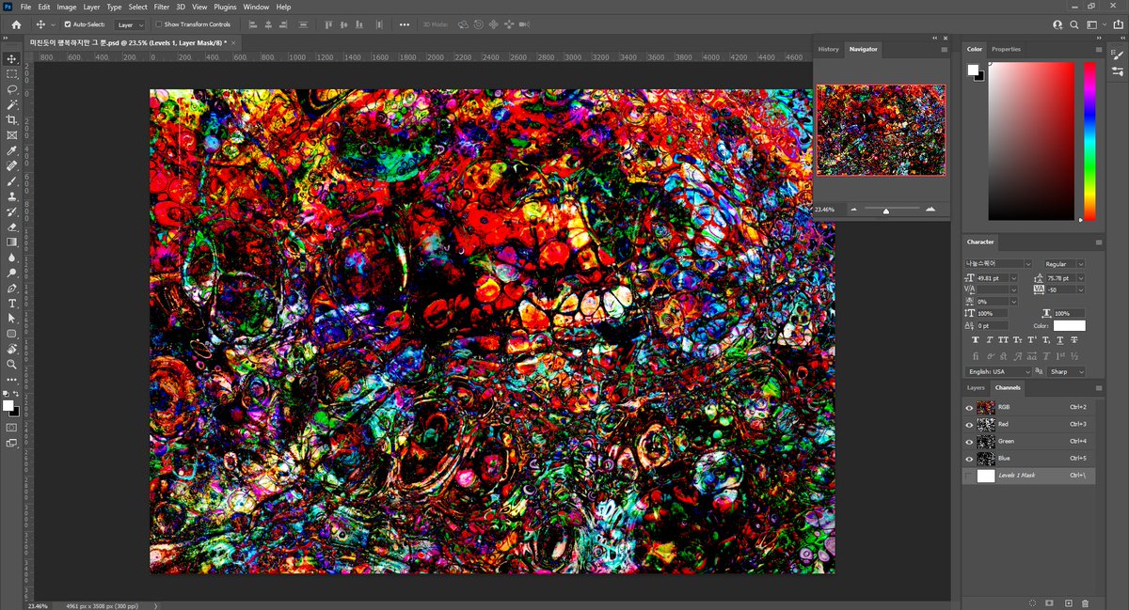Open the Filter menu

point(162,7)
